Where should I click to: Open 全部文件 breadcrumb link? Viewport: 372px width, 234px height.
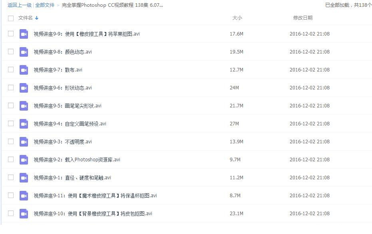point(45,5)
